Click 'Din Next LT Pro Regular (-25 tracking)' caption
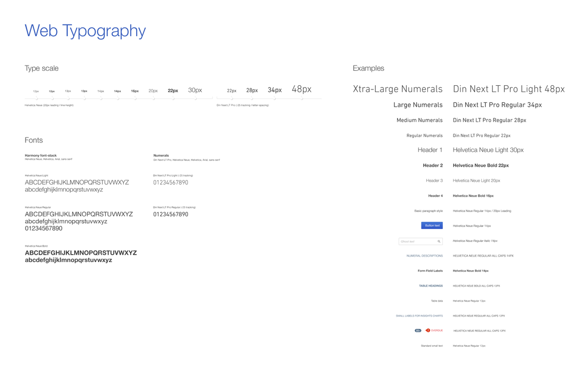The width and height of the screenshot is (587, 366). point(174,207)
